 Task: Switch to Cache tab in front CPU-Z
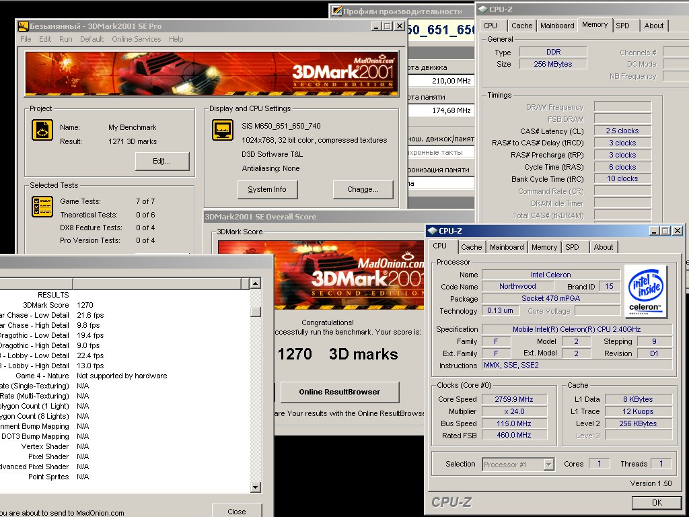tap(472, 247)
